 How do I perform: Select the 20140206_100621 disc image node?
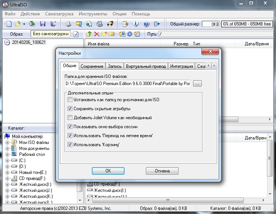pyautogui.click(x=29, y=42)
